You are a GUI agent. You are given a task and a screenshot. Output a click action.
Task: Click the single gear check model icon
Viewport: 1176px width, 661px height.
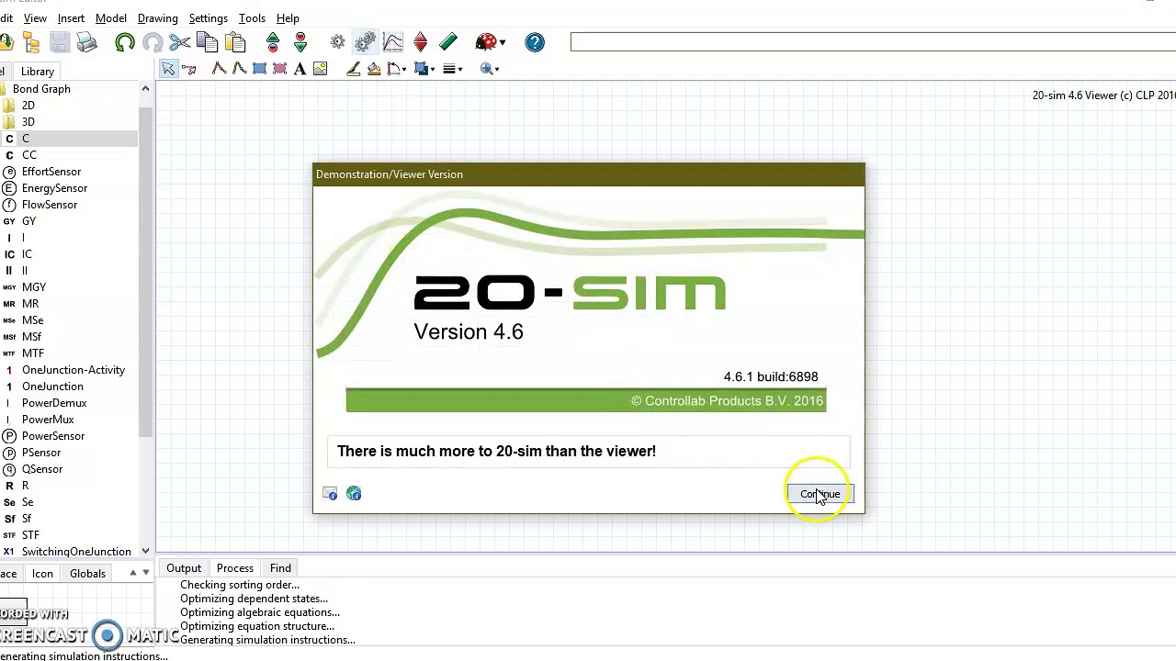tap(337, 42)
